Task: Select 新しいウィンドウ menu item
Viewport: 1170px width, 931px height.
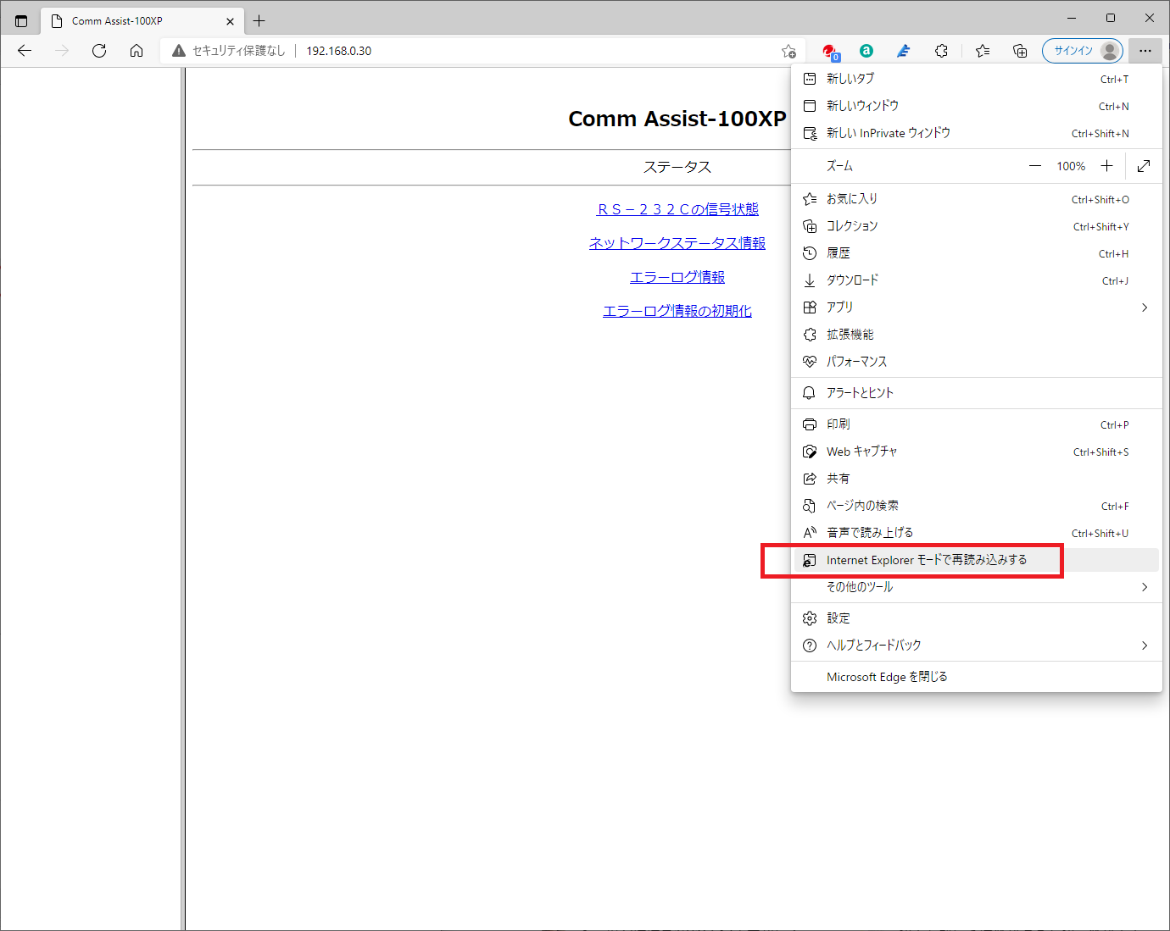Action: click(976, 106)
